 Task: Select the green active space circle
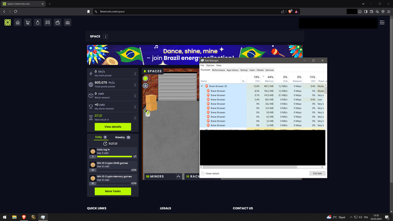pyautogui.click(x=145, y=79)
